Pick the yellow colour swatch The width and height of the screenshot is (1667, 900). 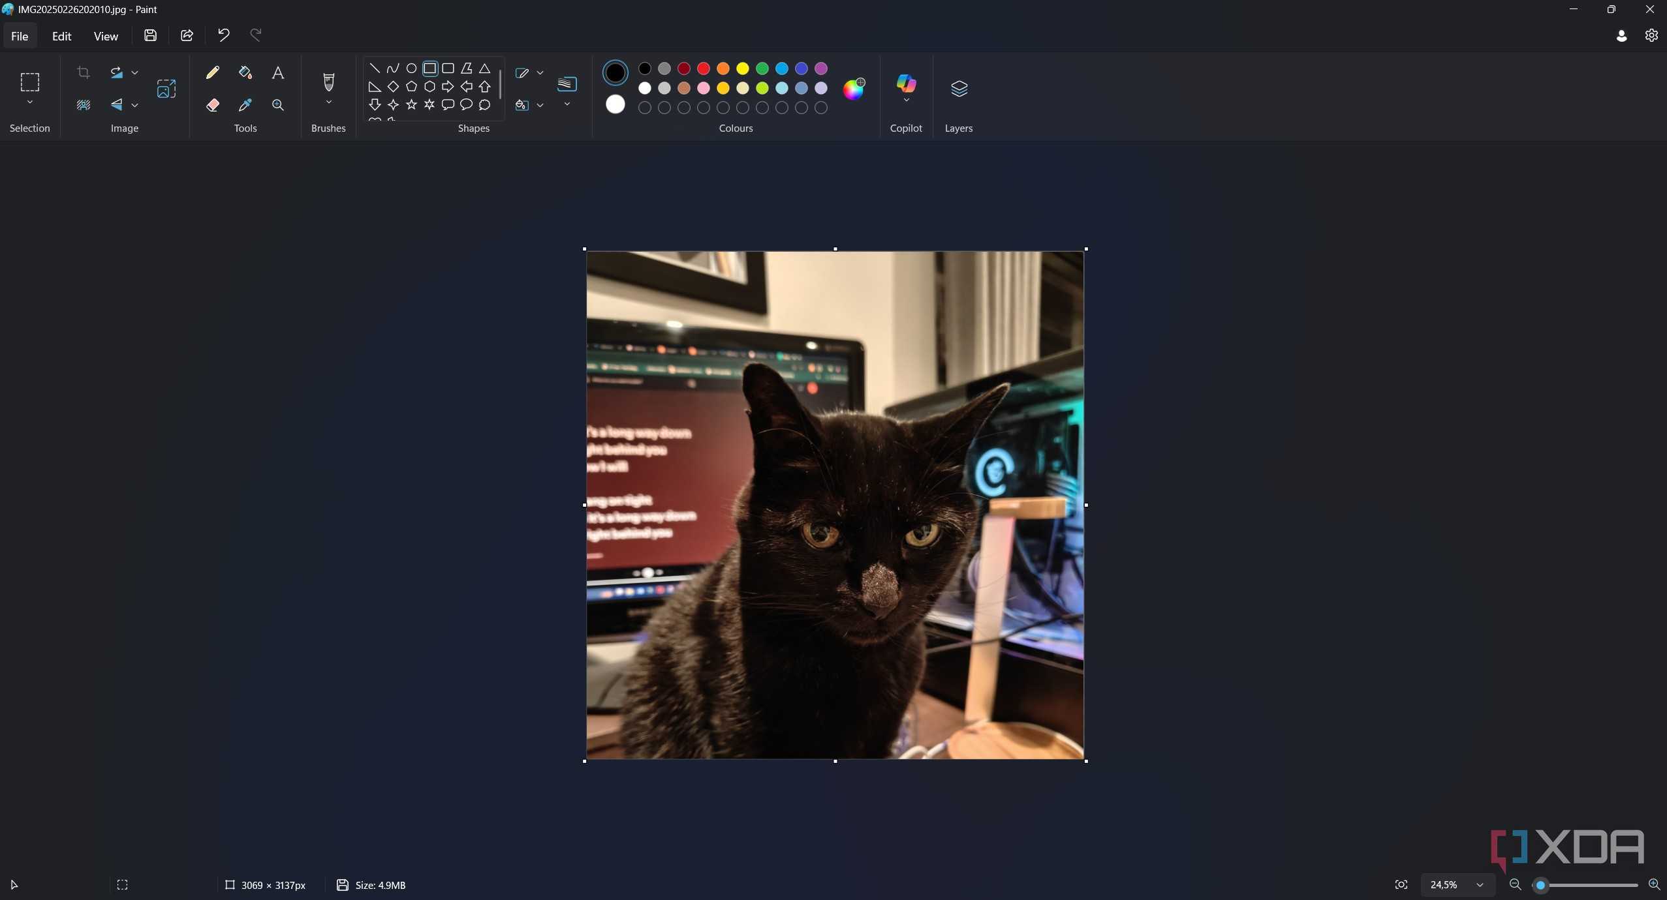[x=742, y=68]
